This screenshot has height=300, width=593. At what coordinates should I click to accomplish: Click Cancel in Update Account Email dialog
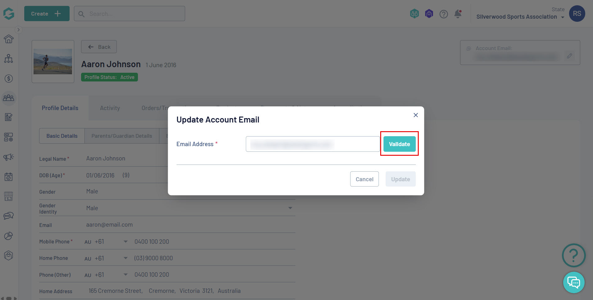(x=364, y=179)
